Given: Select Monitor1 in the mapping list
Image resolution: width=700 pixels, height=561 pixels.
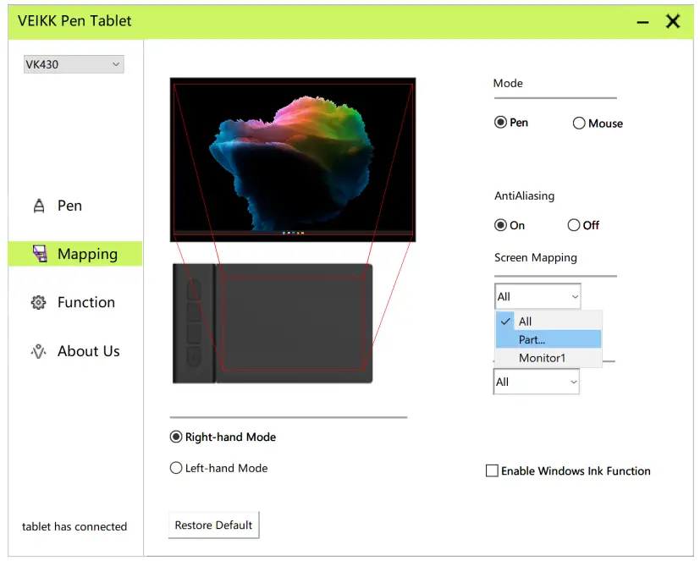Looking at the screenshot, I should pos(542,358).
